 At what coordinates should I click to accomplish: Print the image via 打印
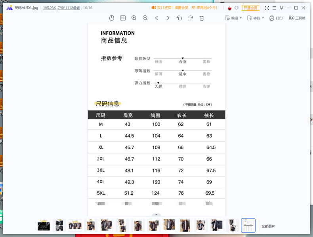(276, 18)
